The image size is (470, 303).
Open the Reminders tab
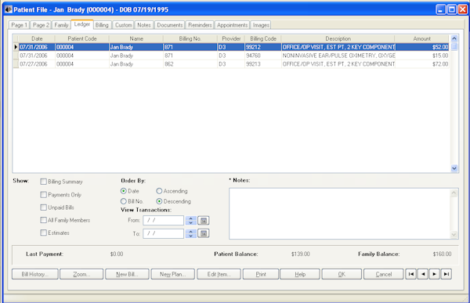pos(200,25)
